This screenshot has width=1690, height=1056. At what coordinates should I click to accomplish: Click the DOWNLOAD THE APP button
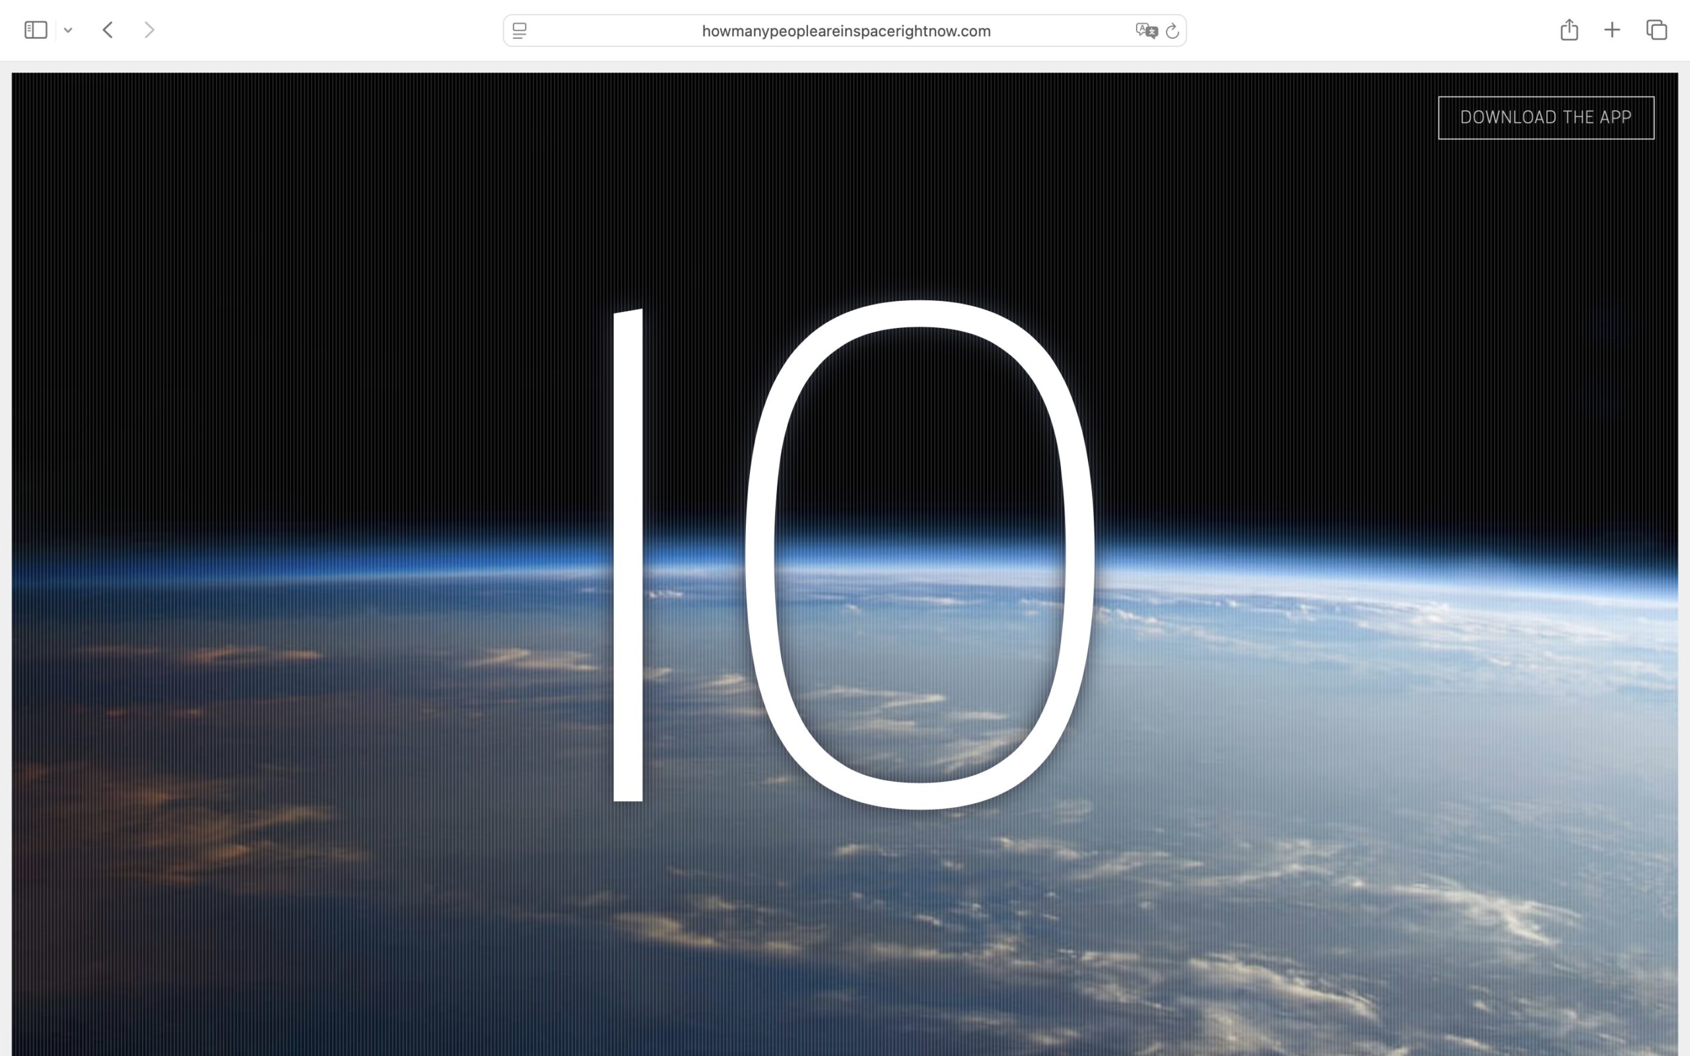click(1545, 117)
